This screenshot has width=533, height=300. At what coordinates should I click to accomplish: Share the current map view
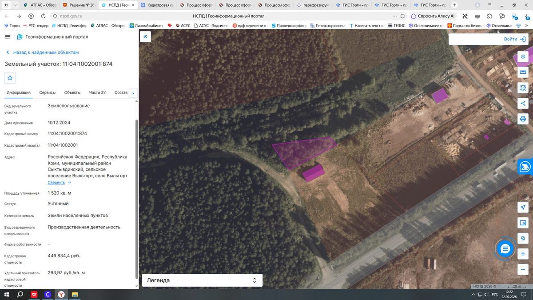pos(523,104)
